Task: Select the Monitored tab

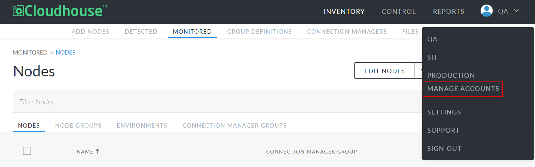Action: tap(192, 31)
